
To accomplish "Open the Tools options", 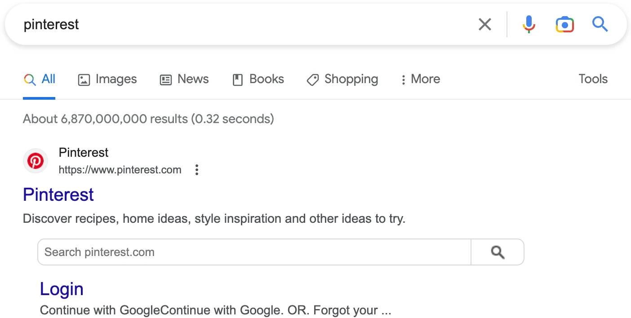I will pyautogui.click(x=593, y=79).
